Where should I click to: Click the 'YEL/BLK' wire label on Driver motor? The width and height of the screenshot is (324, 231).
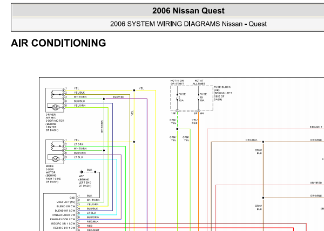tap(79, 93)
